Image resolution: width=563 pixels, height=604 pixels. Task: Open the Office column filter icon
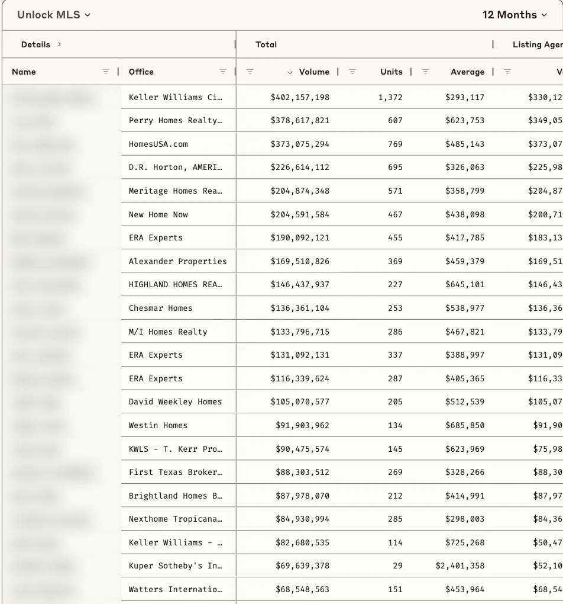click(223, 72)
